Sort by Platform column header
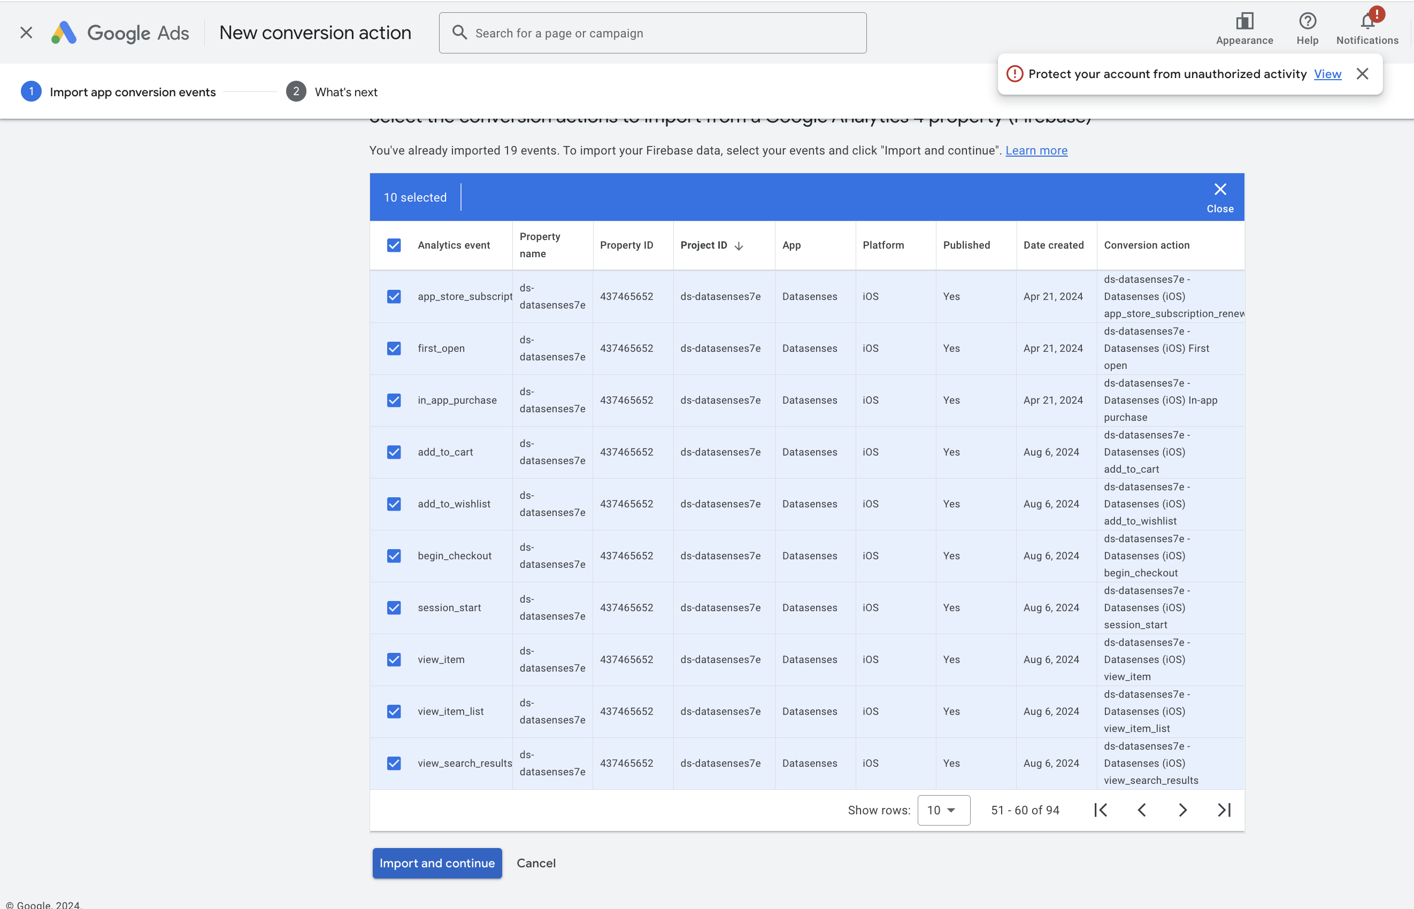This screenshot has width=1414, height=909. coord(882,245)
